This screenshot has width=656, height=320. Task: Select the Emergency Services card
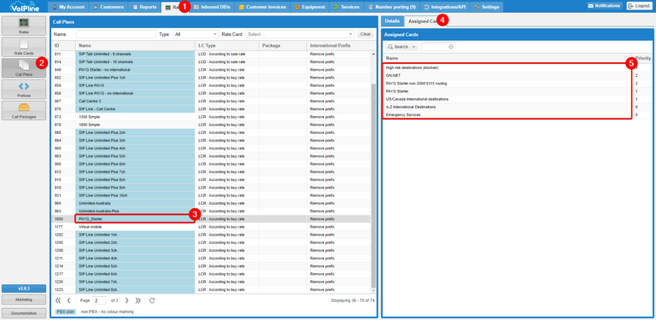pyautogui.click(x=518, y=114)
